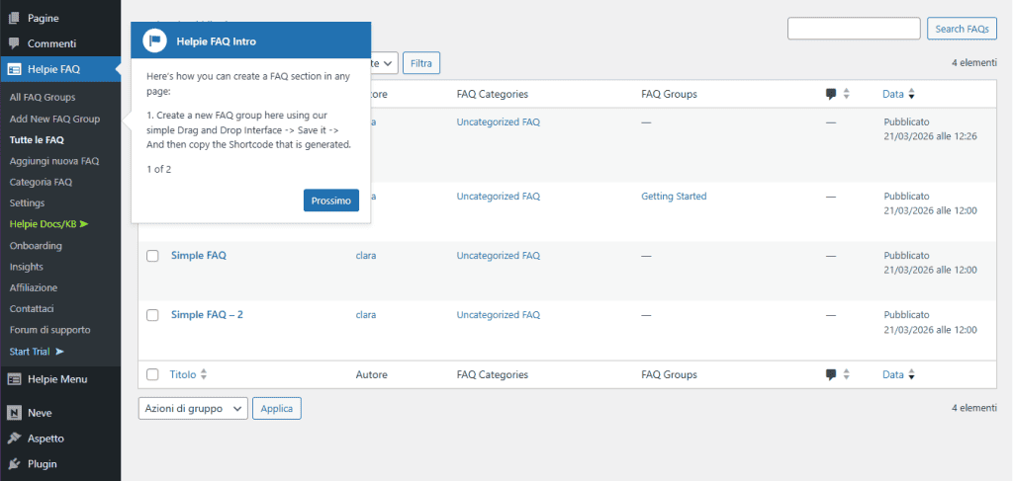Viewport: 1013px width, 481px height.
Task: Click comments bubble icon in table header
Action: (831, 94)
